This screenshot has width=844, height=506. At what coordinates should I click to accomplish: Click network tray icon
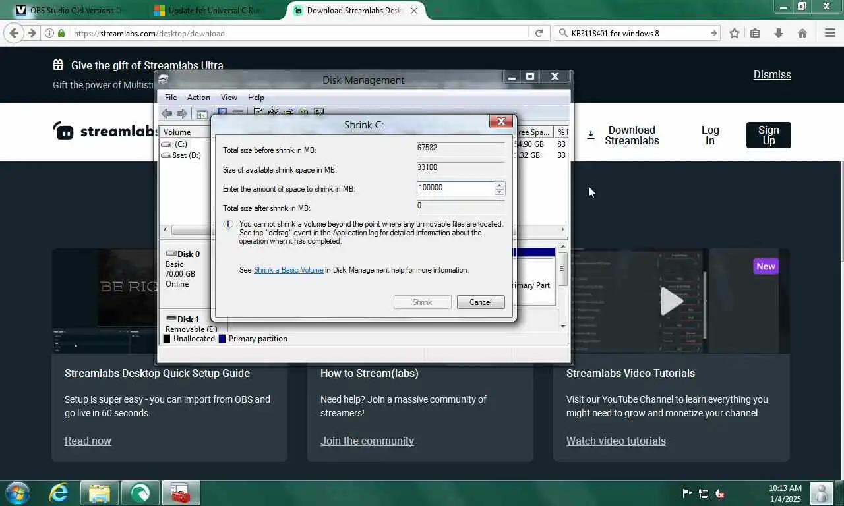coord(704,493)
